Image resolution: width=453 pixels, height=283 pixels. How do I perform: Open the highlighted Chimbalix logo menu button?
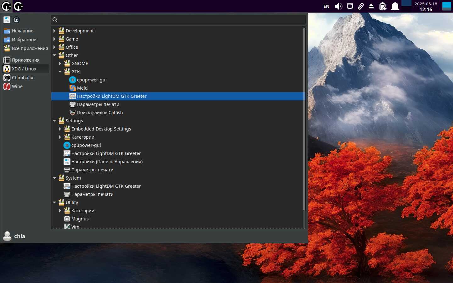[6, 6]
